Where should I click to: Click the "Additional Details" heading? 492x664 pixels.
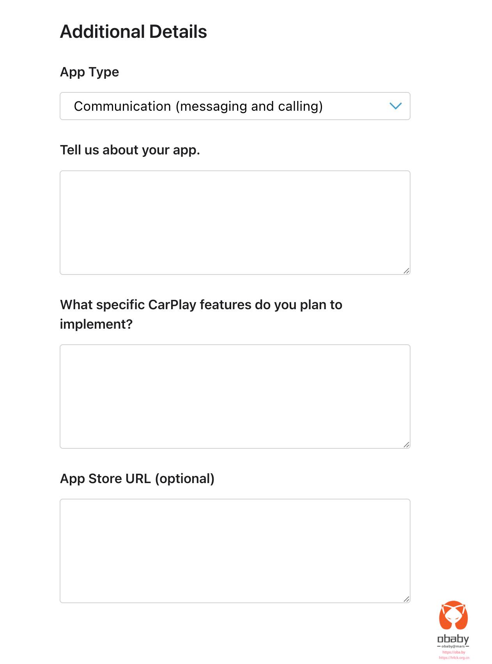click(133, 32)
